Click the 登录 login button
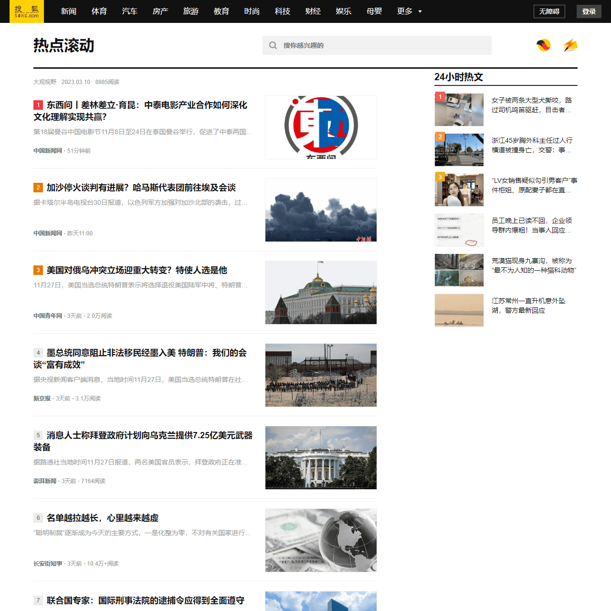The height and width of the screenshot is (611, 611). point(589,11)
